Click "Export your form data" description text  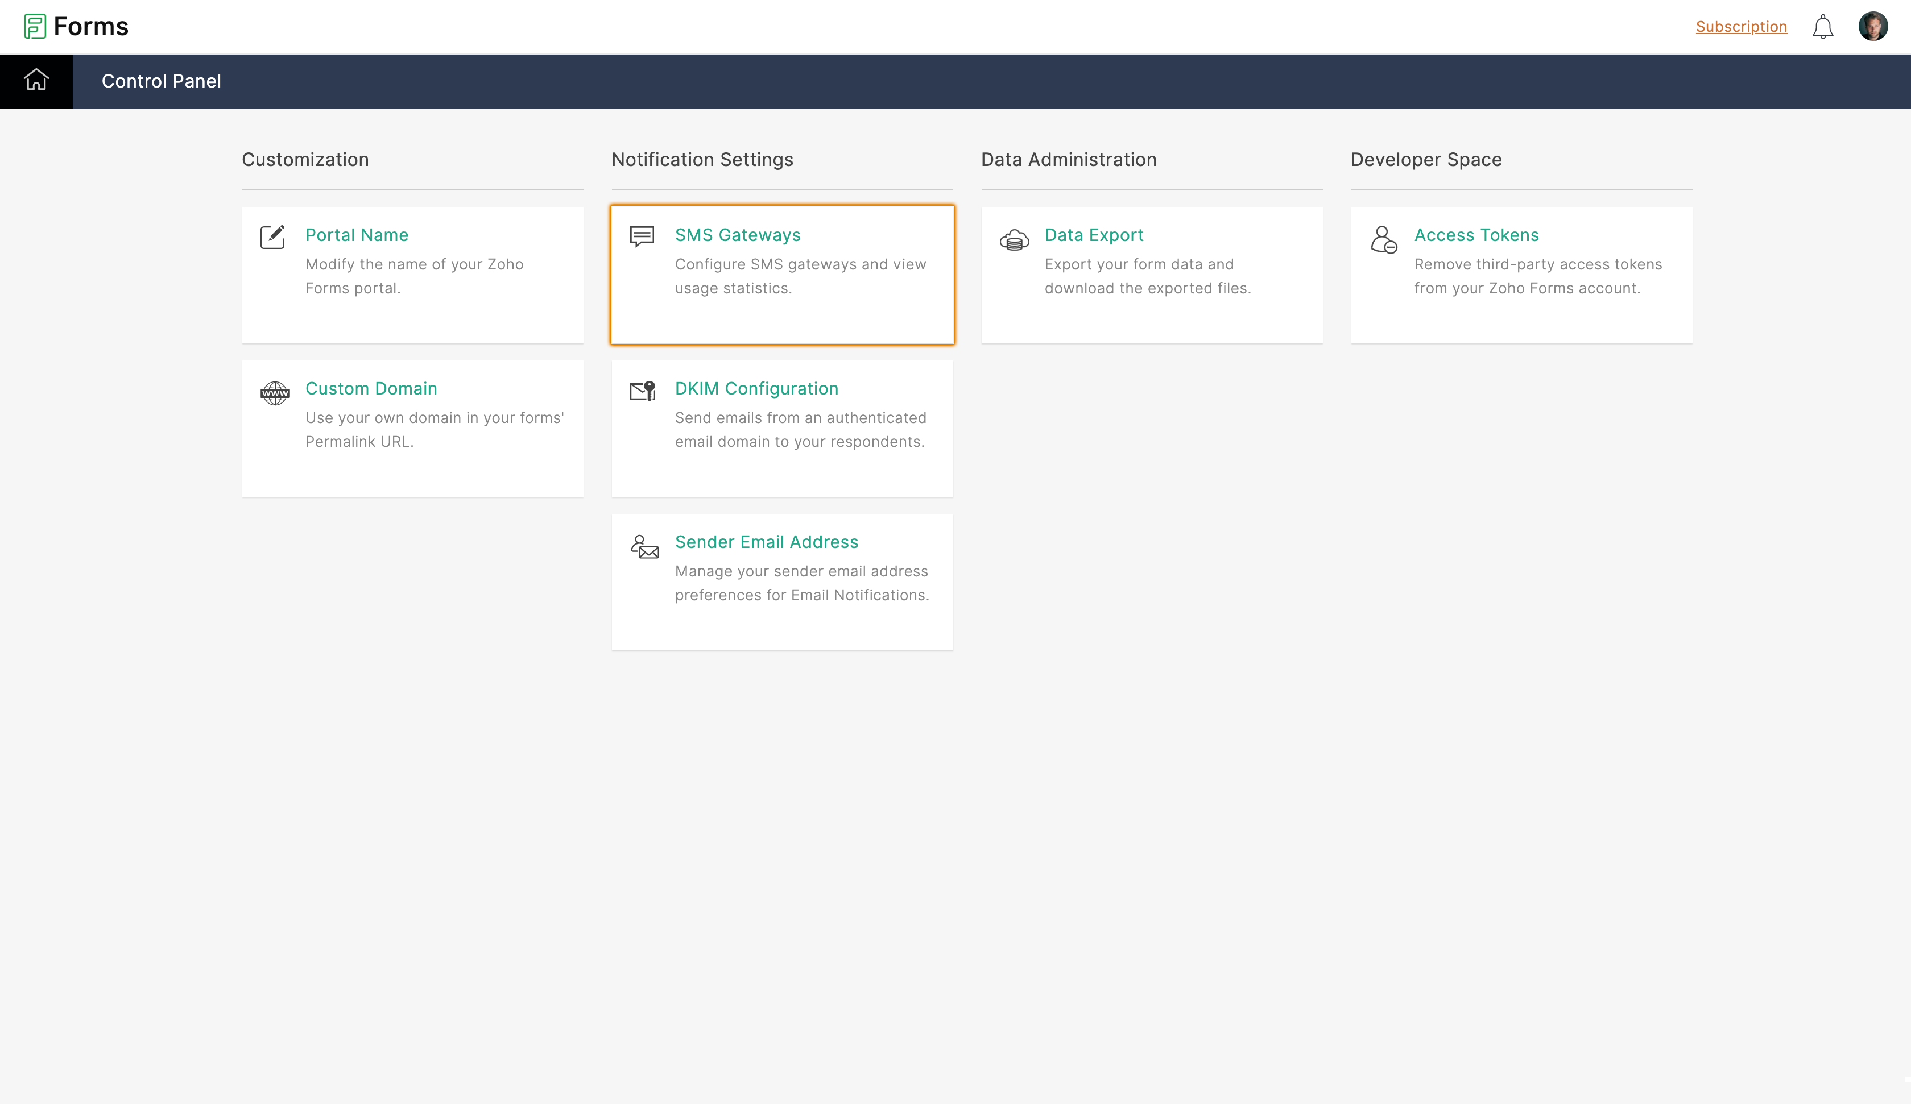click(1147, 276)
